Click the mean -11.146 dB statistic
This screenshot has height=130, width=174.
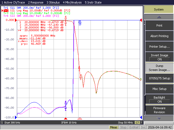coord(32,38)
